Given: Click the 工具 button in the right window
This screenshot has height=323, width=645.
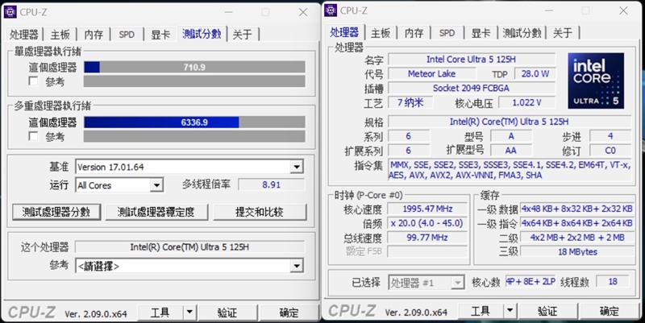Looking at the screenshot, I should (481, 311).
